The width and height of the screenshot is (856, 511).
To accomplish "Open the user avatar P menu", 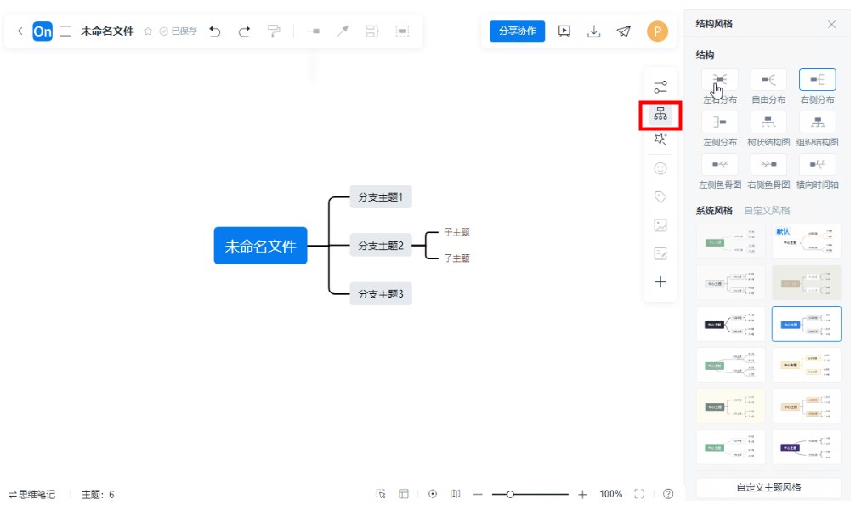I will coord(657,31).
